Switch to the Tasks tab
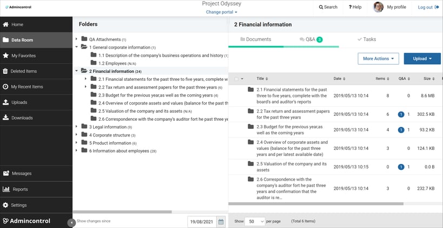 click(367, 39)
